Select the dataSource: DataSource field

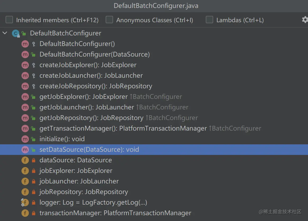click(x=154, y=160)
